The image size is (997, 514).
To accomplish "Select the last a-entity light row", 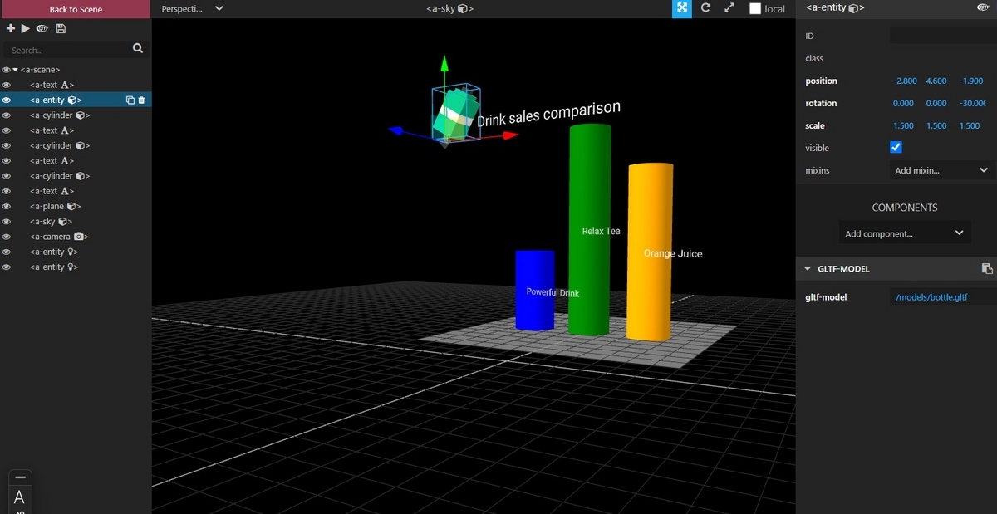I will pos(76,267).
